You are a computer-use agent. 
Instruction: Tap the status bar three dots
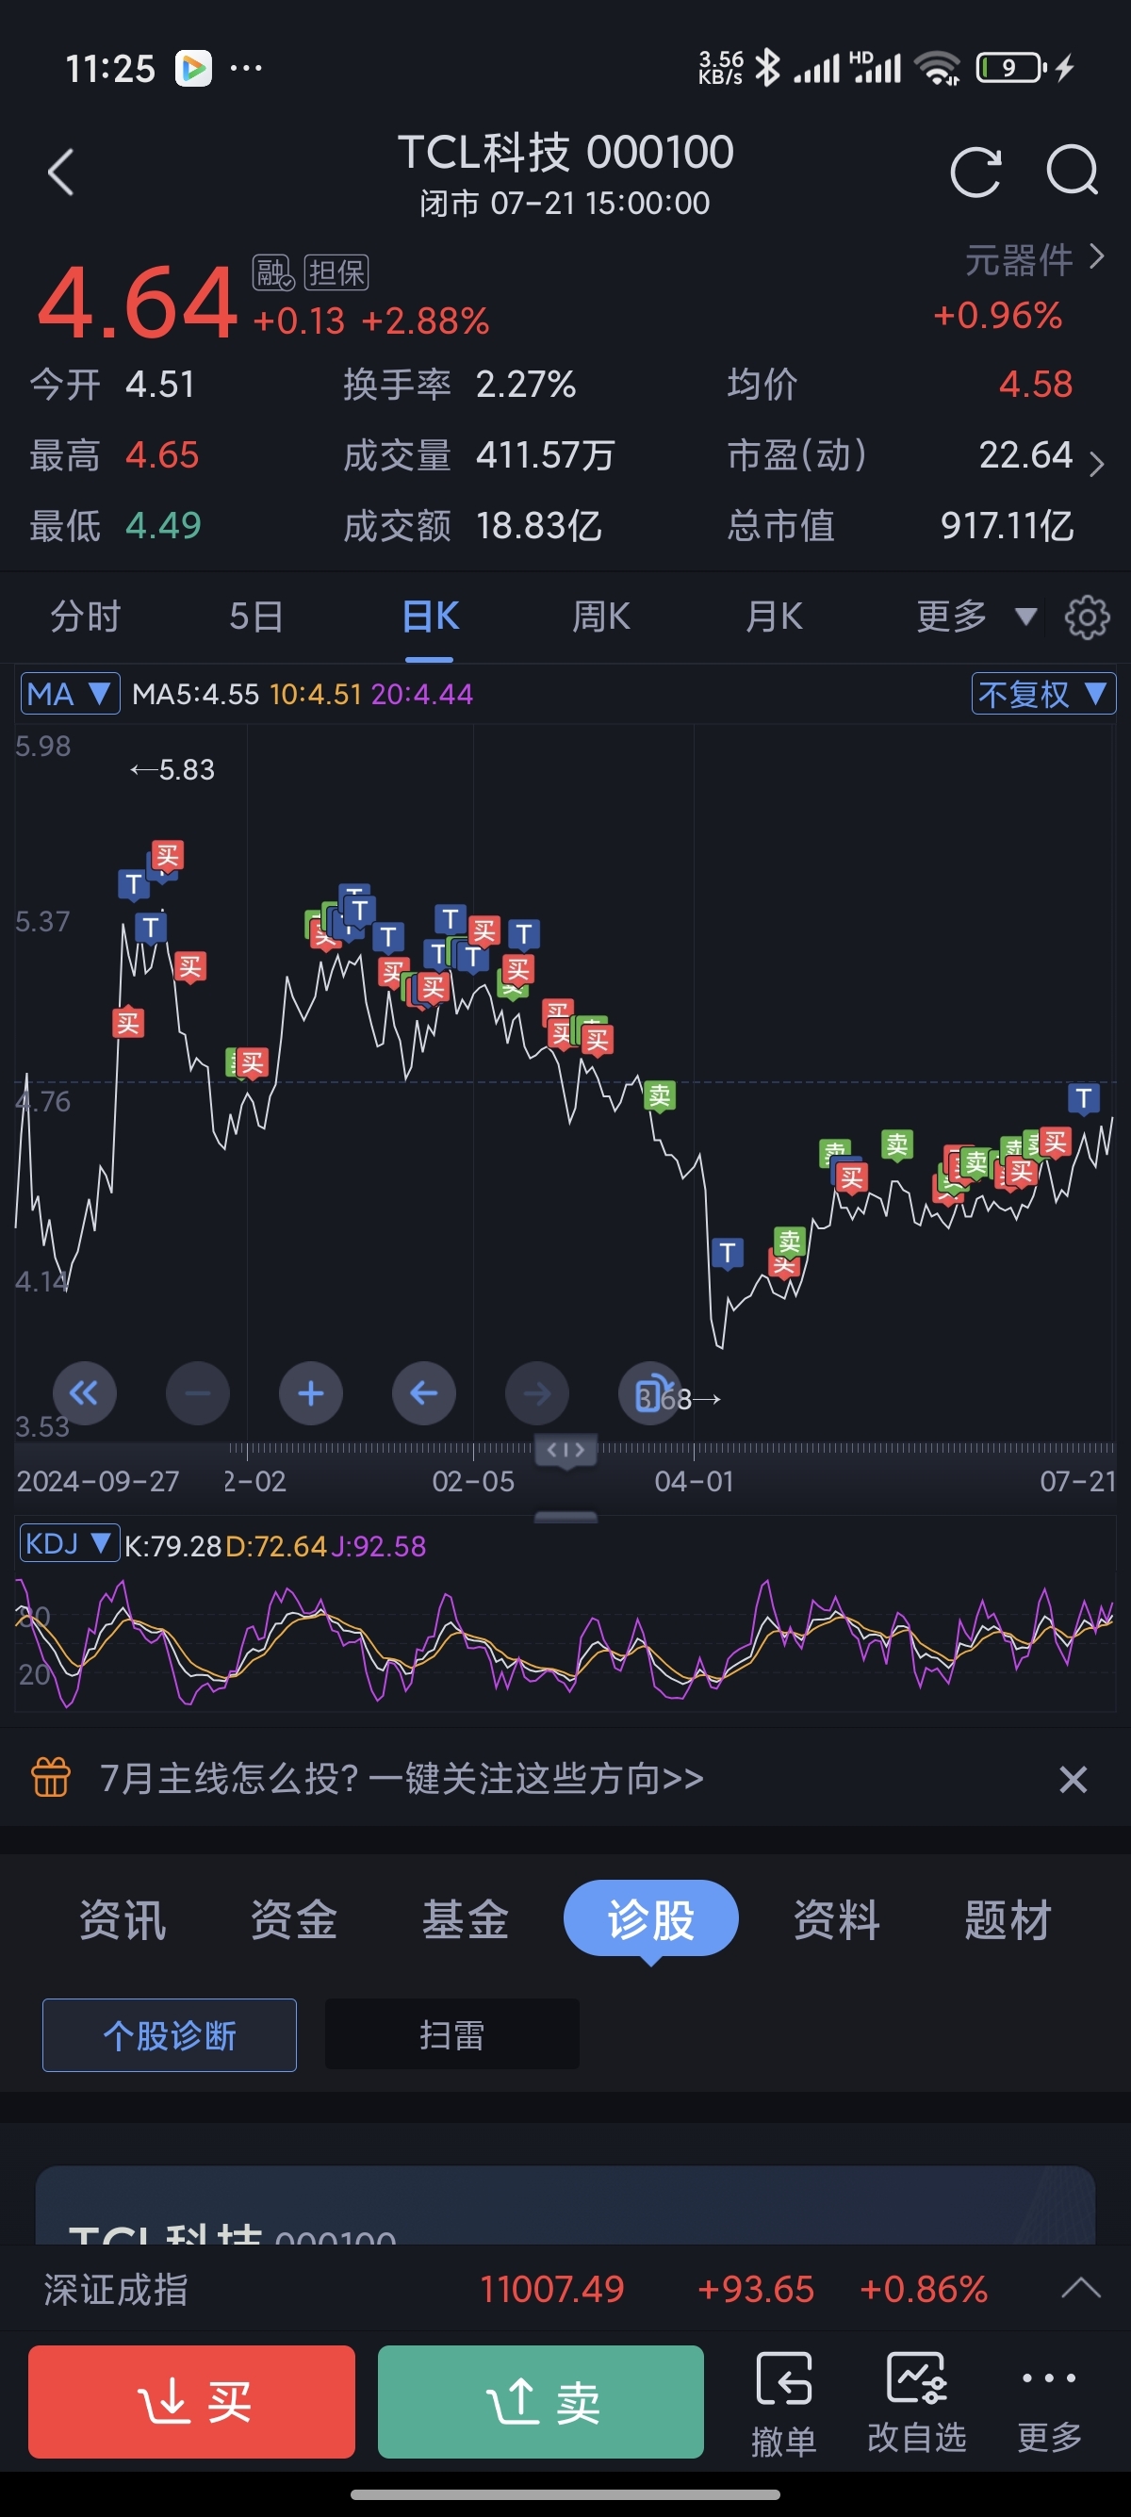pyautogui.click(x=245, y=69)
